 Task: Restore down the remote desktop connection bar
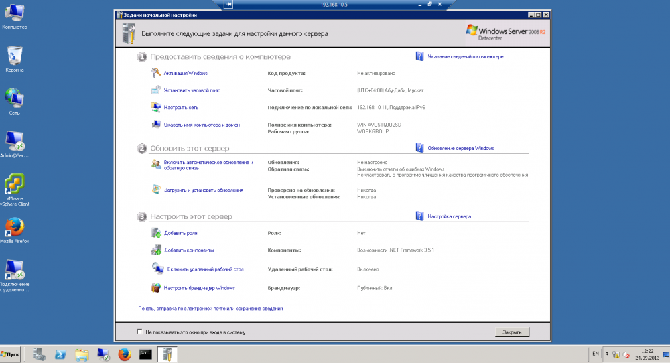point(429,4)
